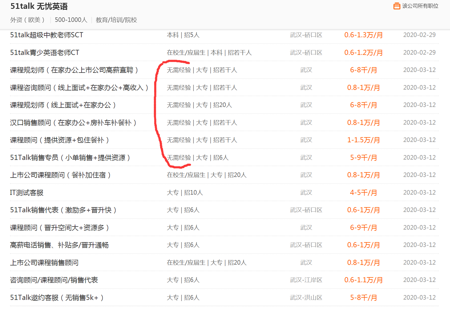Open 该公司所有职位 link
Screen dimensions: 450x313
point(420,6)
